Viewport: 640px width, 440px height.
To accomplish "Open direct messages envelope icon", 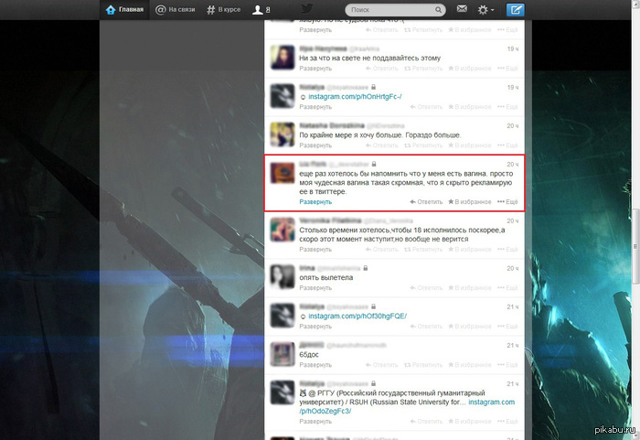I will click(x=462, y=10).
